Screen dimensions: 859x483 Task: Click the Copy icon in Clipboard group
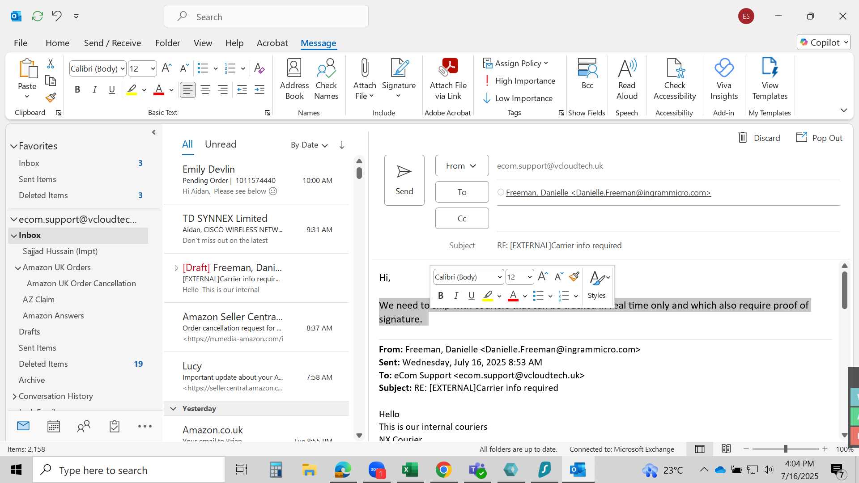[x=51, y=81]
